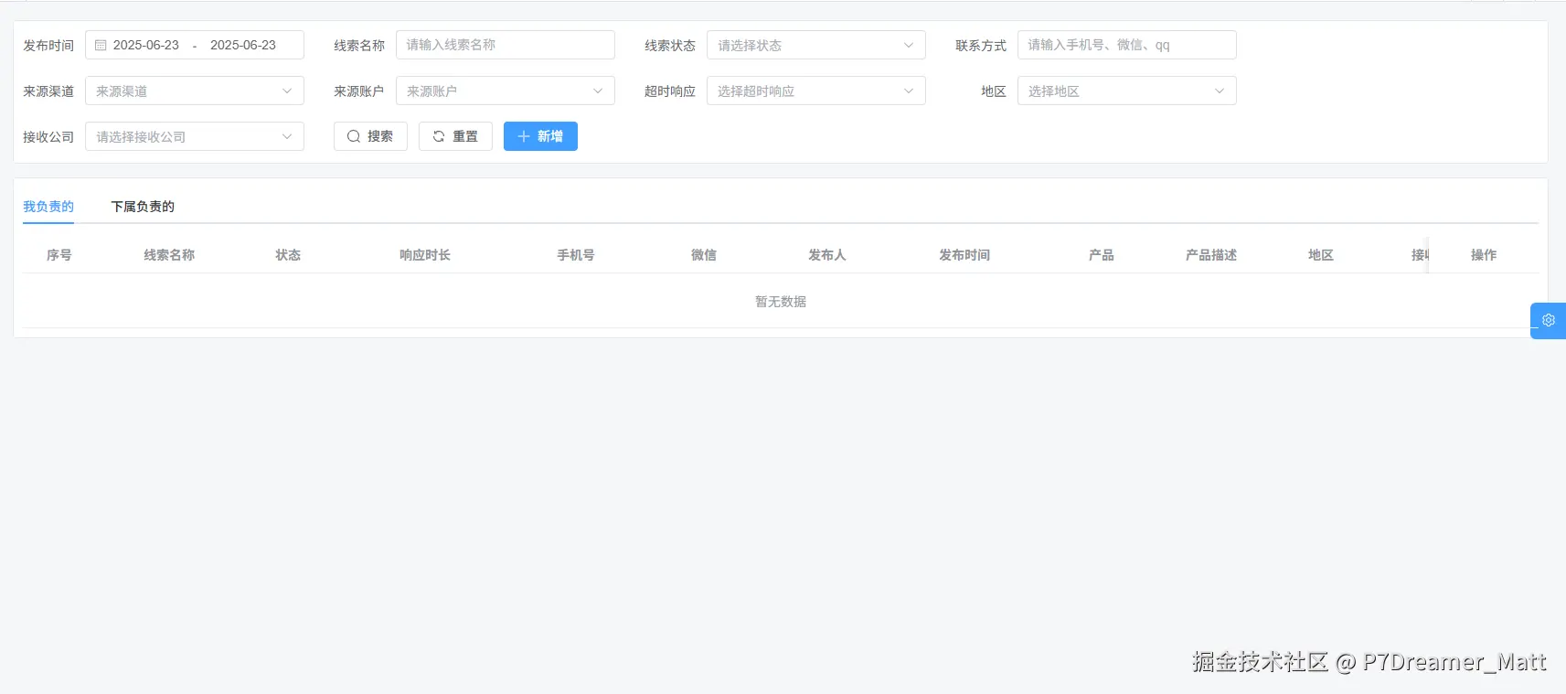Click the 发布人 column header
This screenshot has height=694, width=1566.
[x=827, y=255]
